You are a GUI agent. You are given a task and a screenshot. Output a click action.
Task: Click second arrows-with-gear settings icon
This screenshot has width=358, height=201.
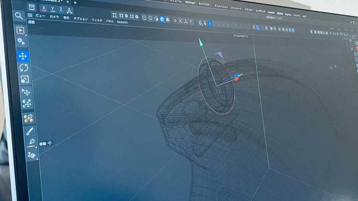134,16
